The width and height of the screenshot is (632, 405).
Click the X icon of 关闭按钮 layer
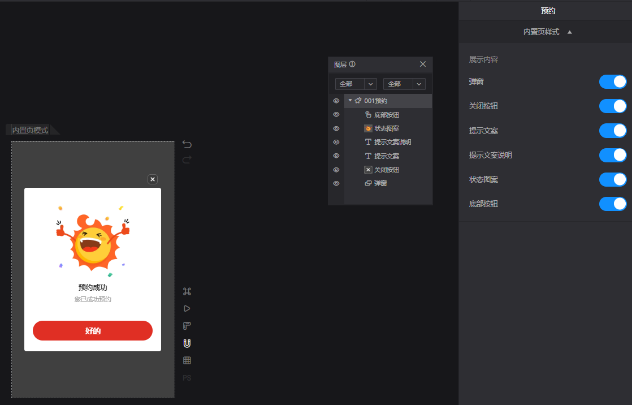[x=368, y=170]
